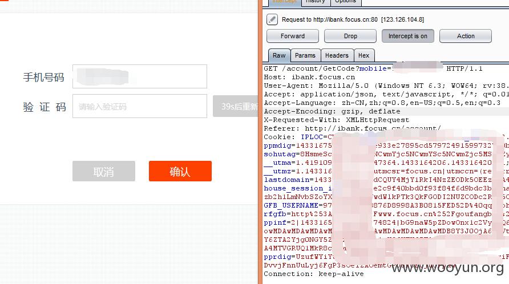Click the orange 确认 confirm button
Viewport: 509px width, 284px height.
pyautogui.click(x=180, y=171)
